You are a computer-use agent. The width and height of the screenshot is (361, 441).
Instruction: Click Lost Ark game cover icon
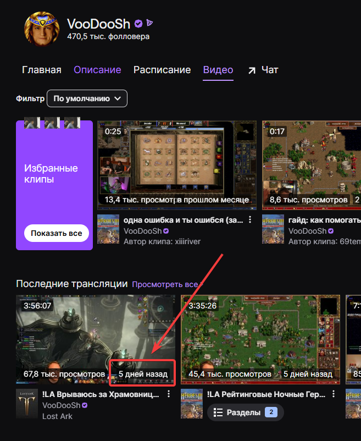[27, 404]
